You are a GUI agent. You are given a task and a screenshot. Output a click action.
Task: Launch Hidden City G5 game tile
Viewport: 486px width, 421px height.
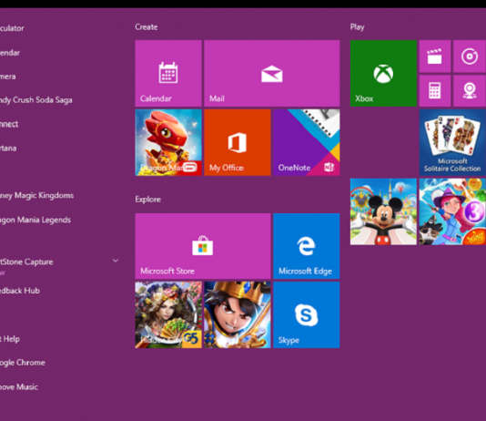click(x=168, y=314)
